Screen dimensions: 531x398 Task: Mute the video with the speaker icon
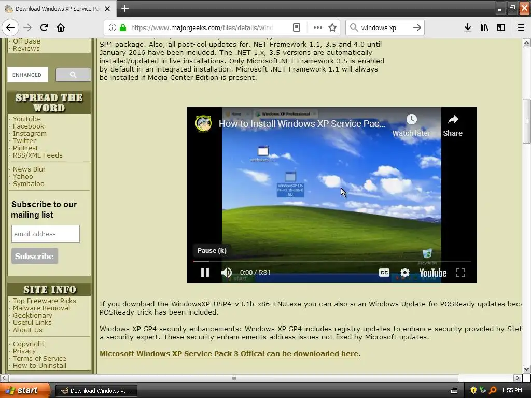(227, 273)
